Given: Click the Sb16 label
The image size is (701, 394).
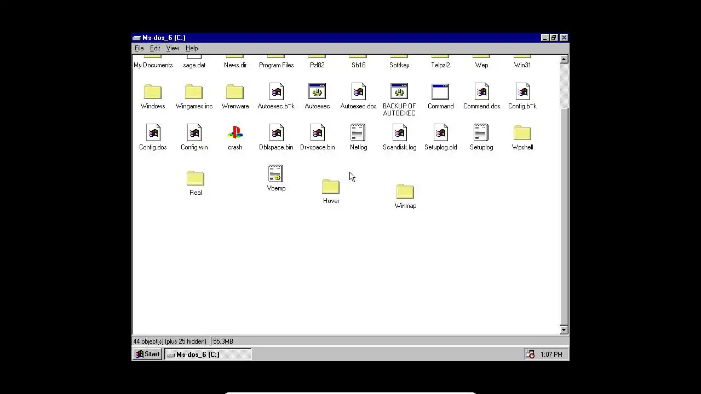Looking at the screenshot, I should [x=358, y=65].
